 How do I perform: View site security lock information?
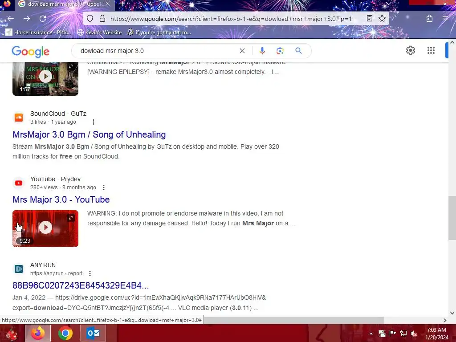click(x=102, y=19)
